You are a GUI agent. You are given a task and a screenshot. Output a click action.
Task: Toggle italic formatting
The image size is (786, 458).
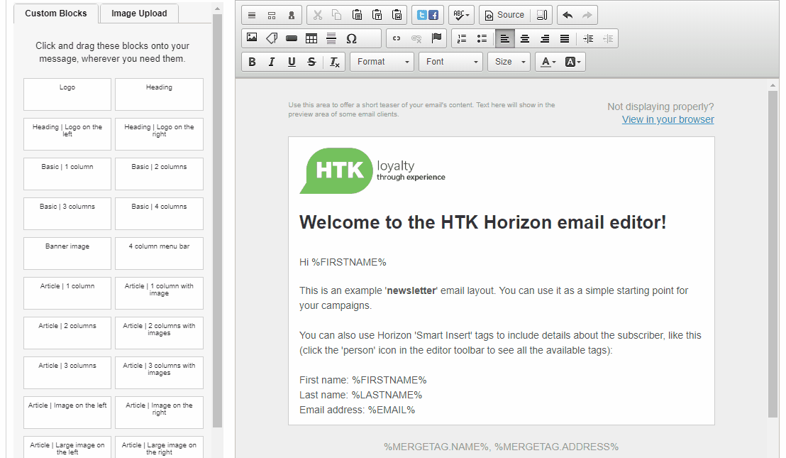272,62
